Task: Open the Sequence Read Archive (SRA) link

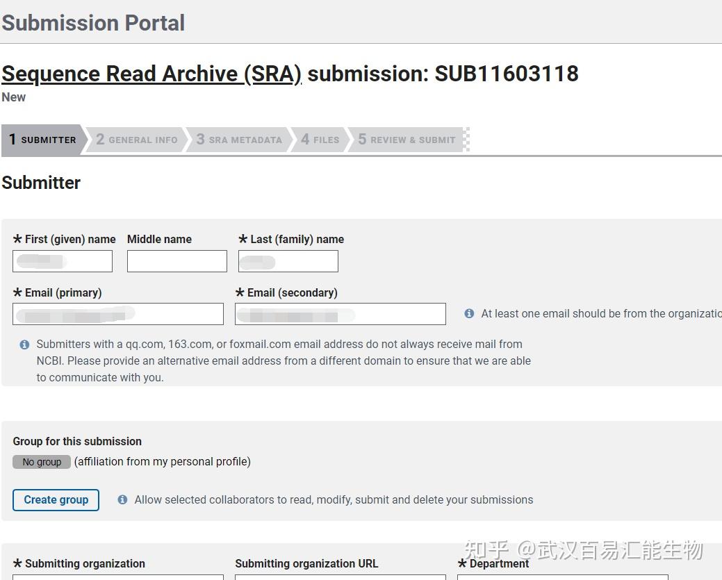Action: (151, 74)
